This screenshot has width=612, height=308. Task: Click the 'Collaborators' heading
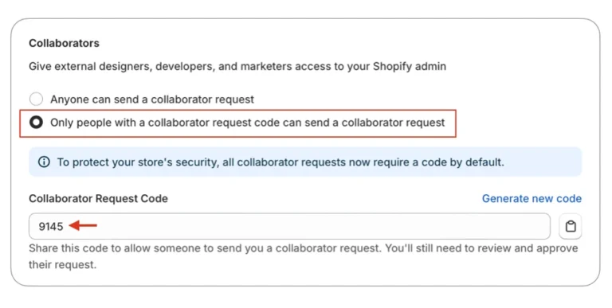tap(64, 43)
